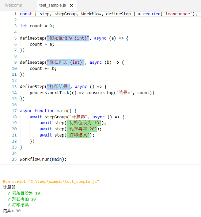Click the passed 现在再加 20 result line
This screenshot has width=201, height=217.
click(x=22, y=199)
